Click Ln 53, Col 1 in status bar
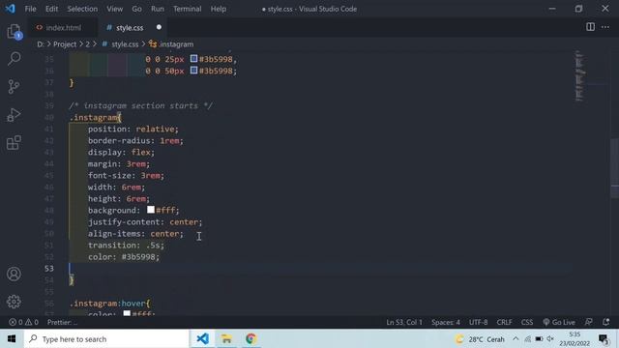 [x=404, y=322]
